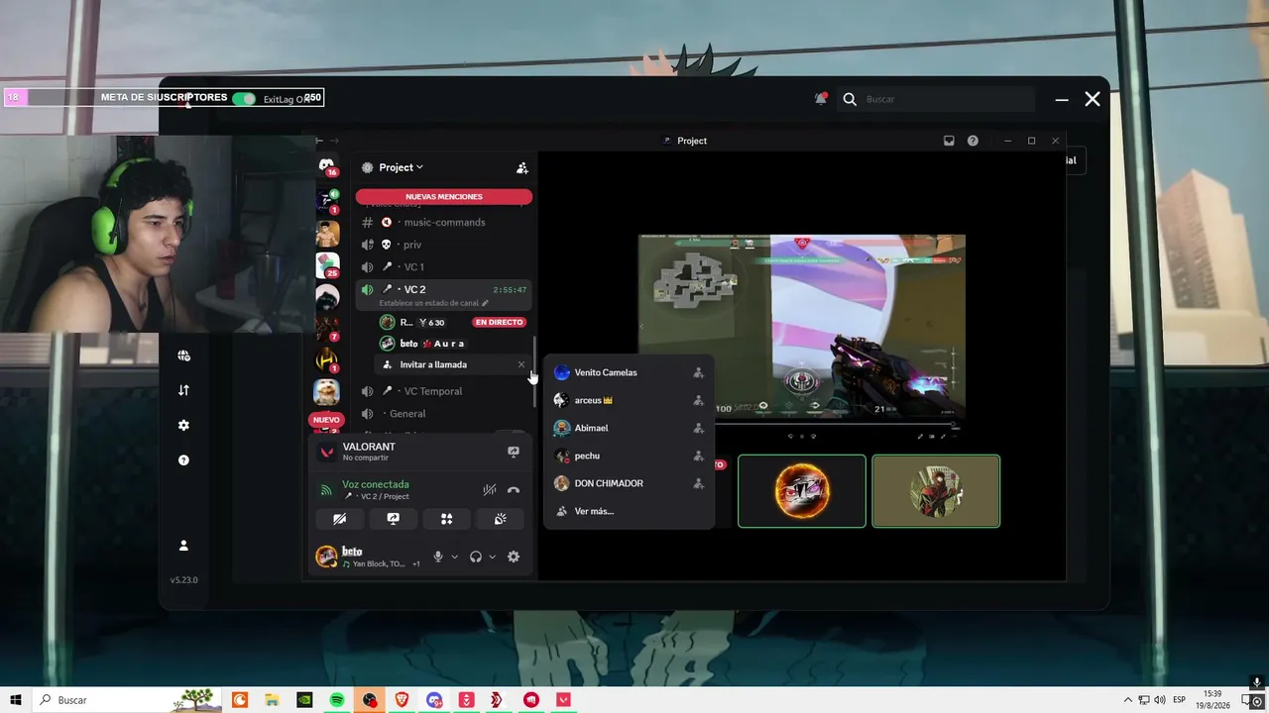Image resolution: width=1269 pixels, height=713 pixels.
Task: Open Discord direct messages home icon
Action: tap(327, 166)
